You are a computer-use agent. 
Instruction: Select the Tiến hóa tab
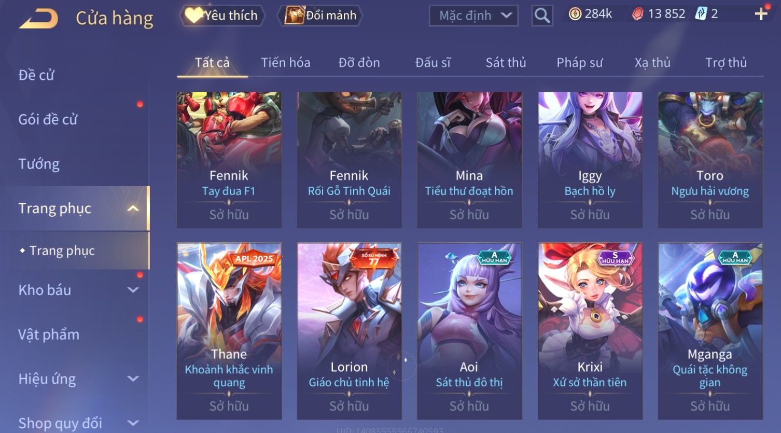[x=285, y=63]
